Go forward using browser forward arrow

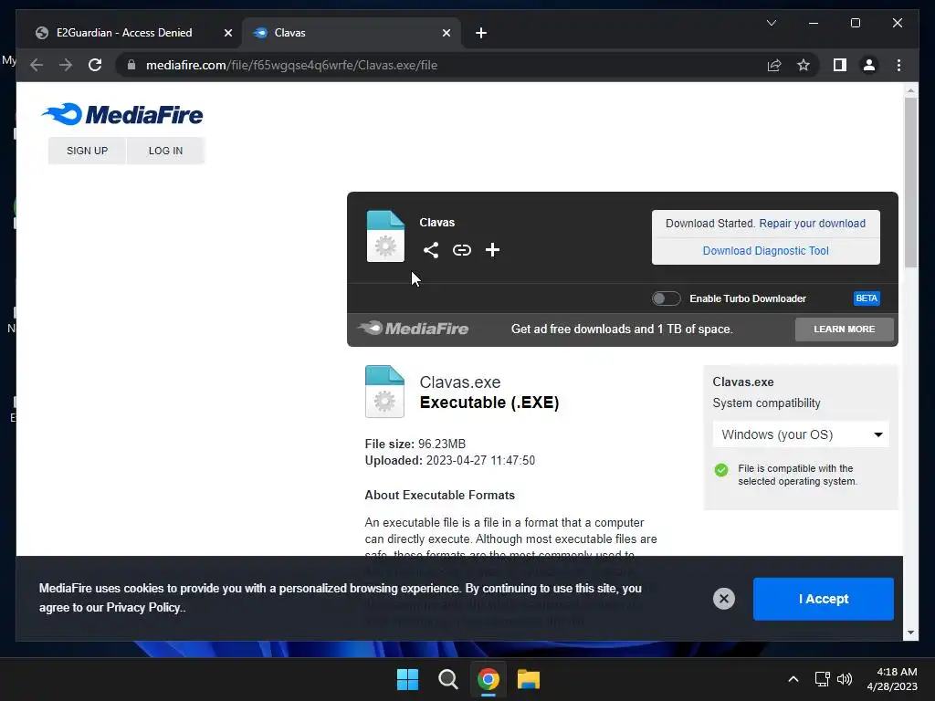[x=66, y=65]
